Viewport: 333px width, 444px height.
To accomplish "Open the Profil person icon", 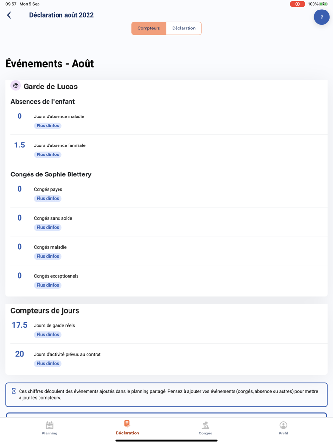I will [x=283, y=426].
